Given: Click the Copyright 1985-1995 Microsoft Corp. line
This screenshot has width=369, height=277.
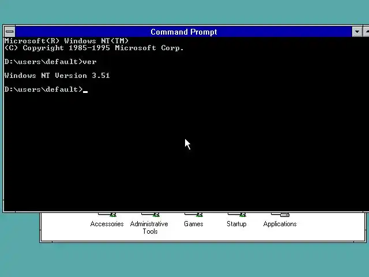Looking at the screenshot, I should point(94,48).
